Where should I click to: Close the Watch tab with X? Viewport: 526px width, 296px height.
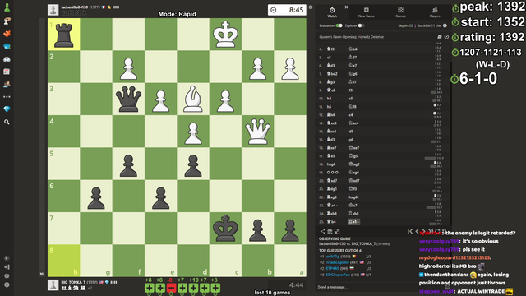347,7
